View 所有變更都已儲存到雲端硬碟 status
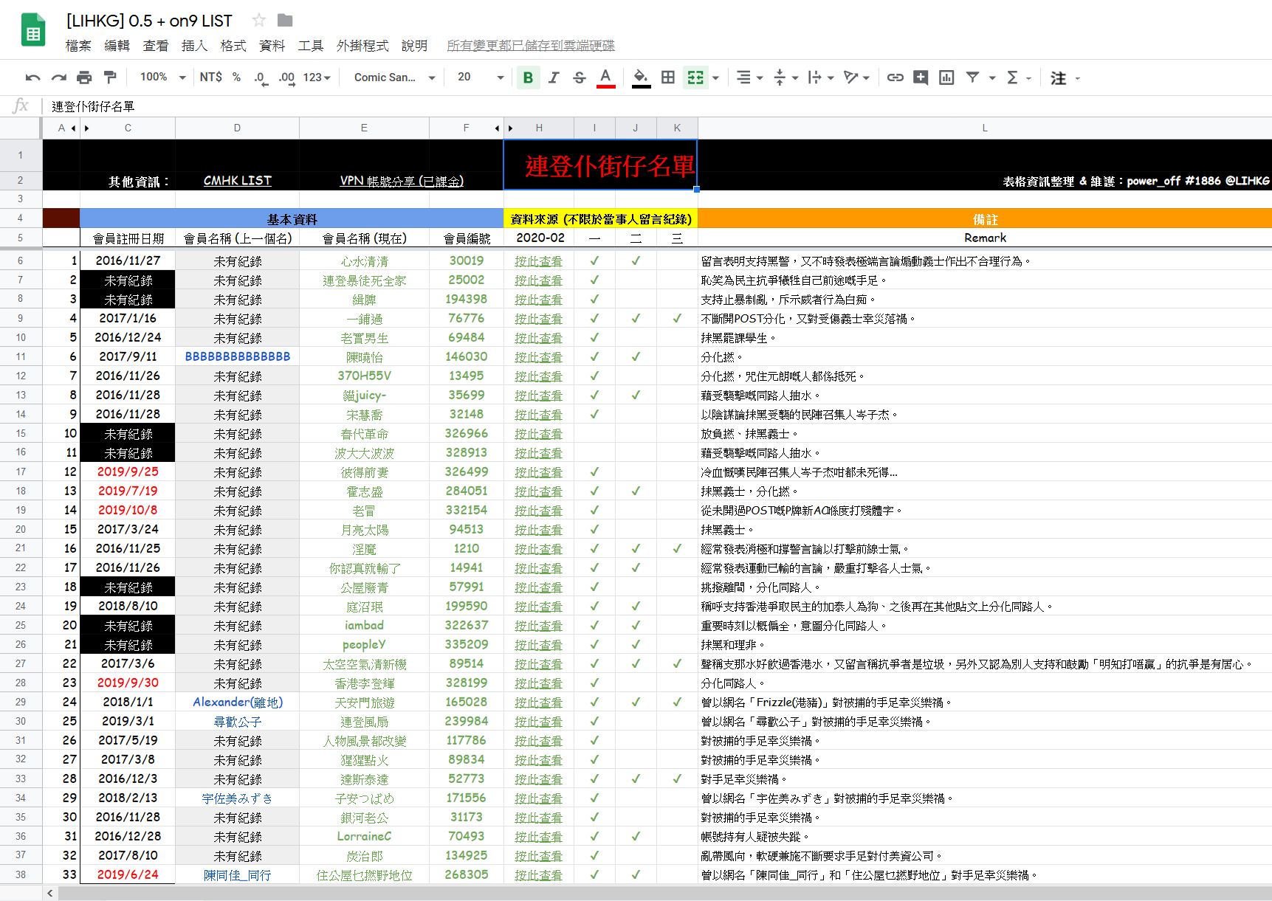Screen dimensions: 1272x901 click(x=531, y=46)
